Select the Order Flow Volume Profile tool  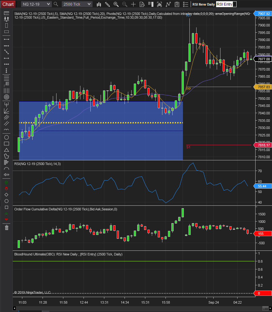(x=6, y=162)
